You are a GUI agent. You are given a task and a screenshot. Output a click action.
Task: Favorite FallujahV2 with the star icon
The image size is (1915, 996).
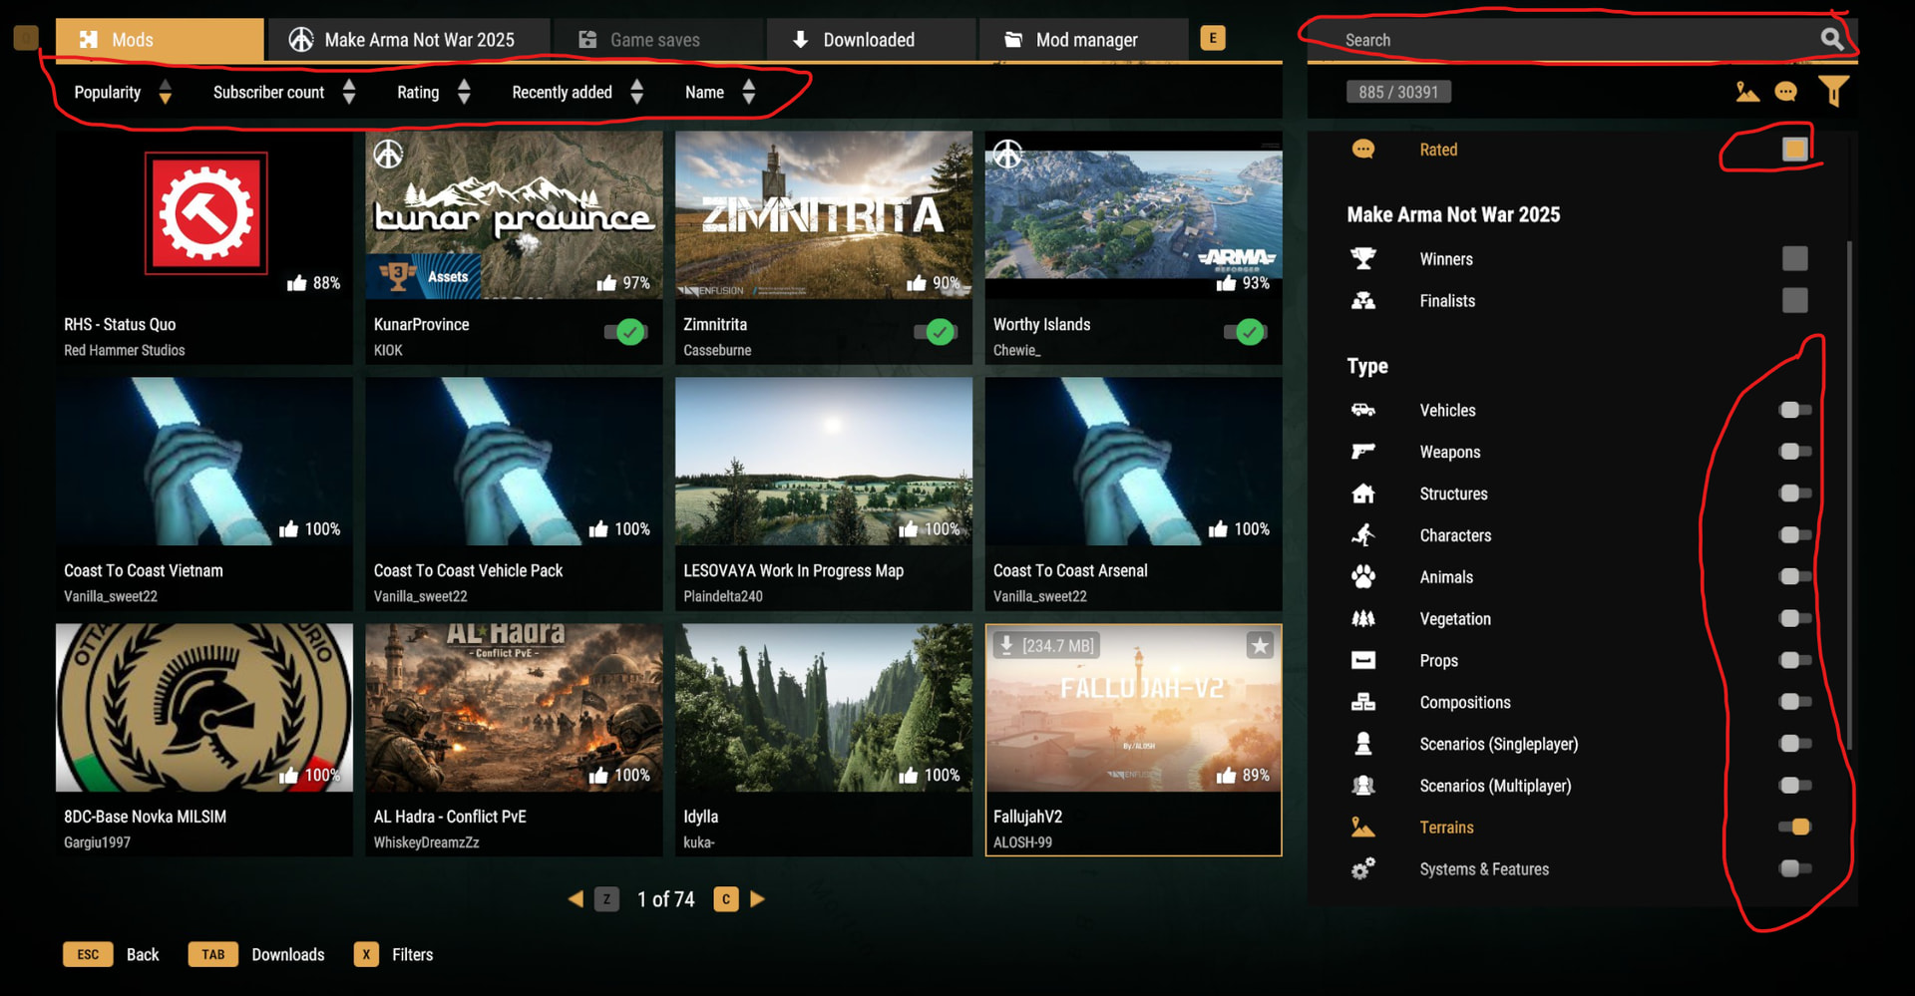click(1260, 646)
